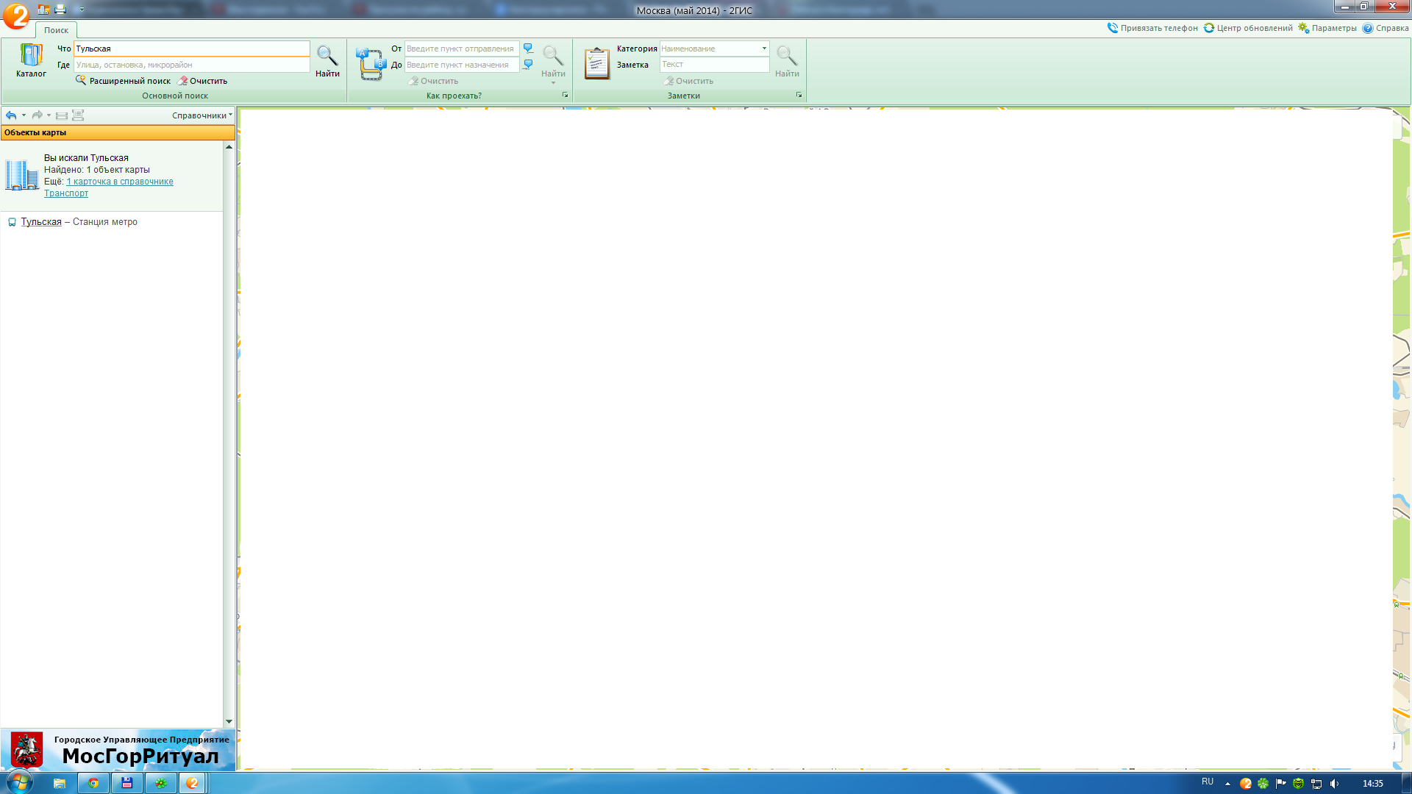Click the Что search field containing Тульская
Screen dimensions: 1412x794
click(x=191, y=49)
